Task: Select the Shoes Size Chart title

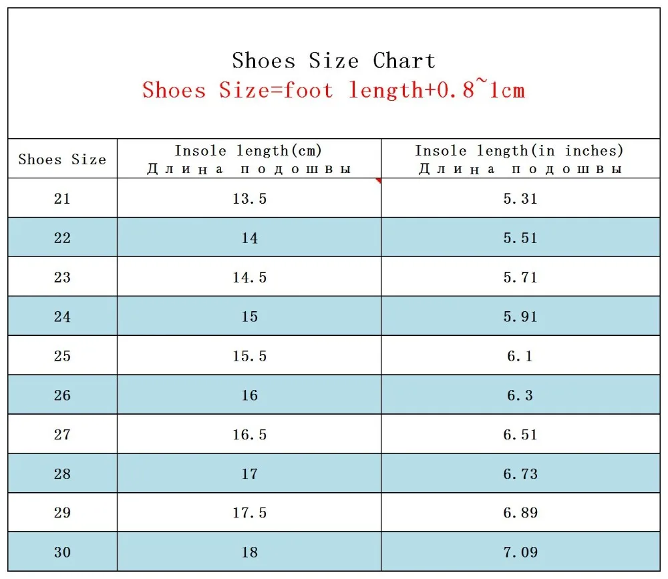Action: [334, 60]
